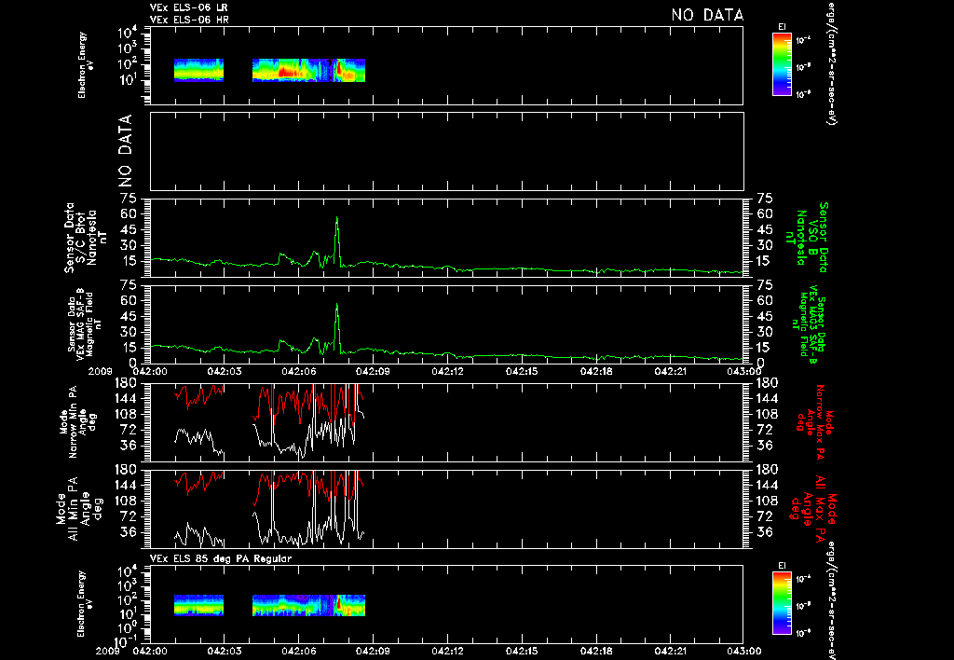Click the '042:09' tick on the bottom time axis
The width and height of the screenshot is (954, 660).
pos(374,651)
